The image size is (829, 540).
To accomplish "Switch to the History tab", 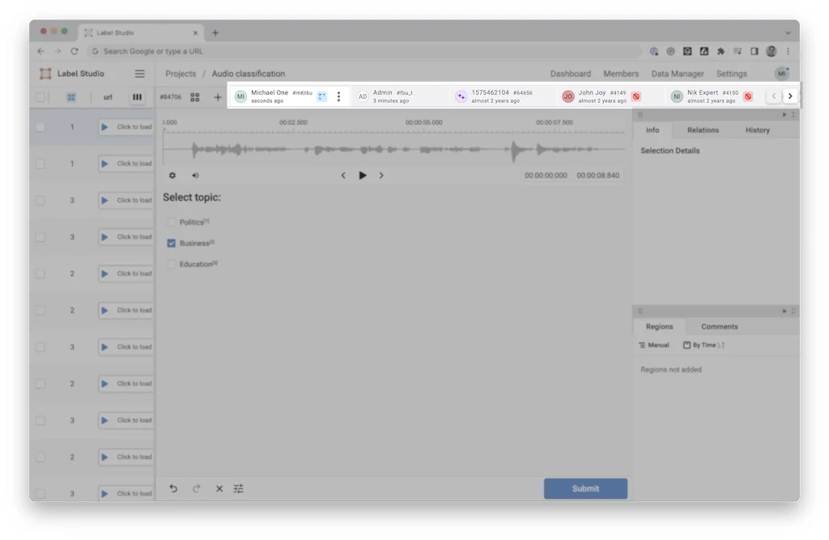I will [x=757, y=130].
